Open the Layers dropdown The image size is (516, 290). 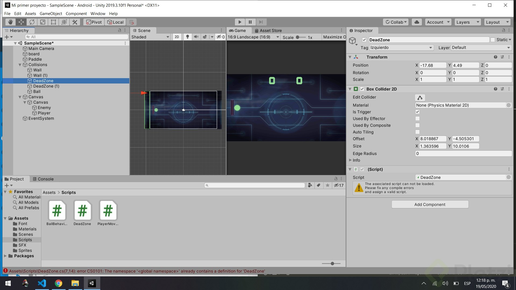(x=468, y=22)
